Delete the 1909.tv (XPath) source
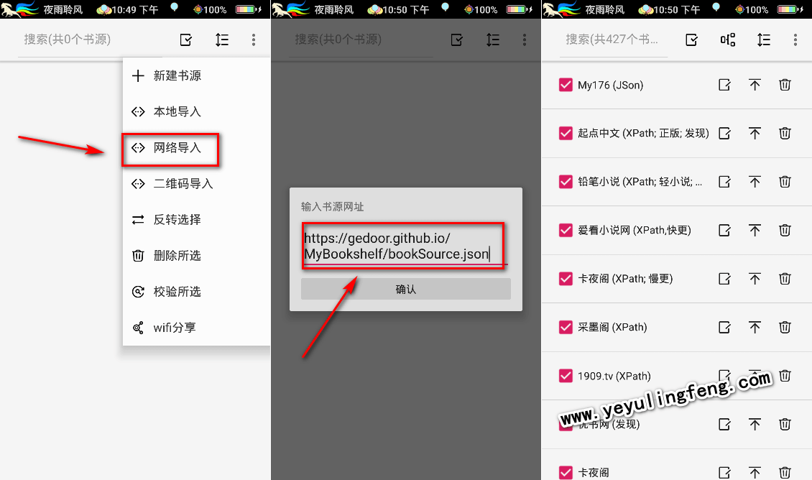Screen dimensions: 812x480 pos(785,376)
